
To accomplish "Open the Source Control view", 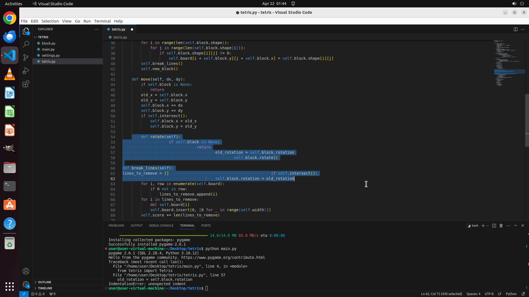I will [26, 57].
